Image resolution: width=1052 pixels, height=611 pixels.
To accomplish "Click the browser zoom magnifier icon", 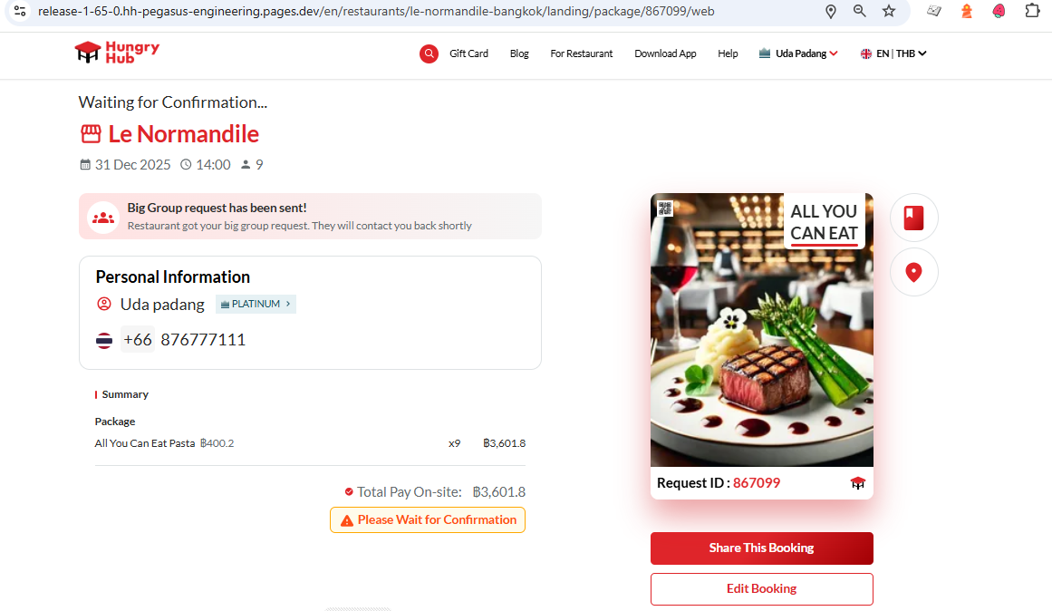I will click(x=859, y=11).
